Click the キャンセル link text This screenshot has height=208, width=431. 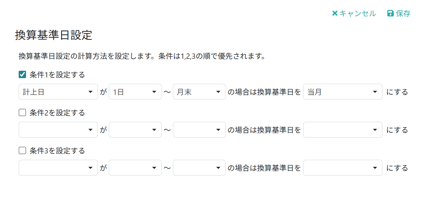[357, 13]
